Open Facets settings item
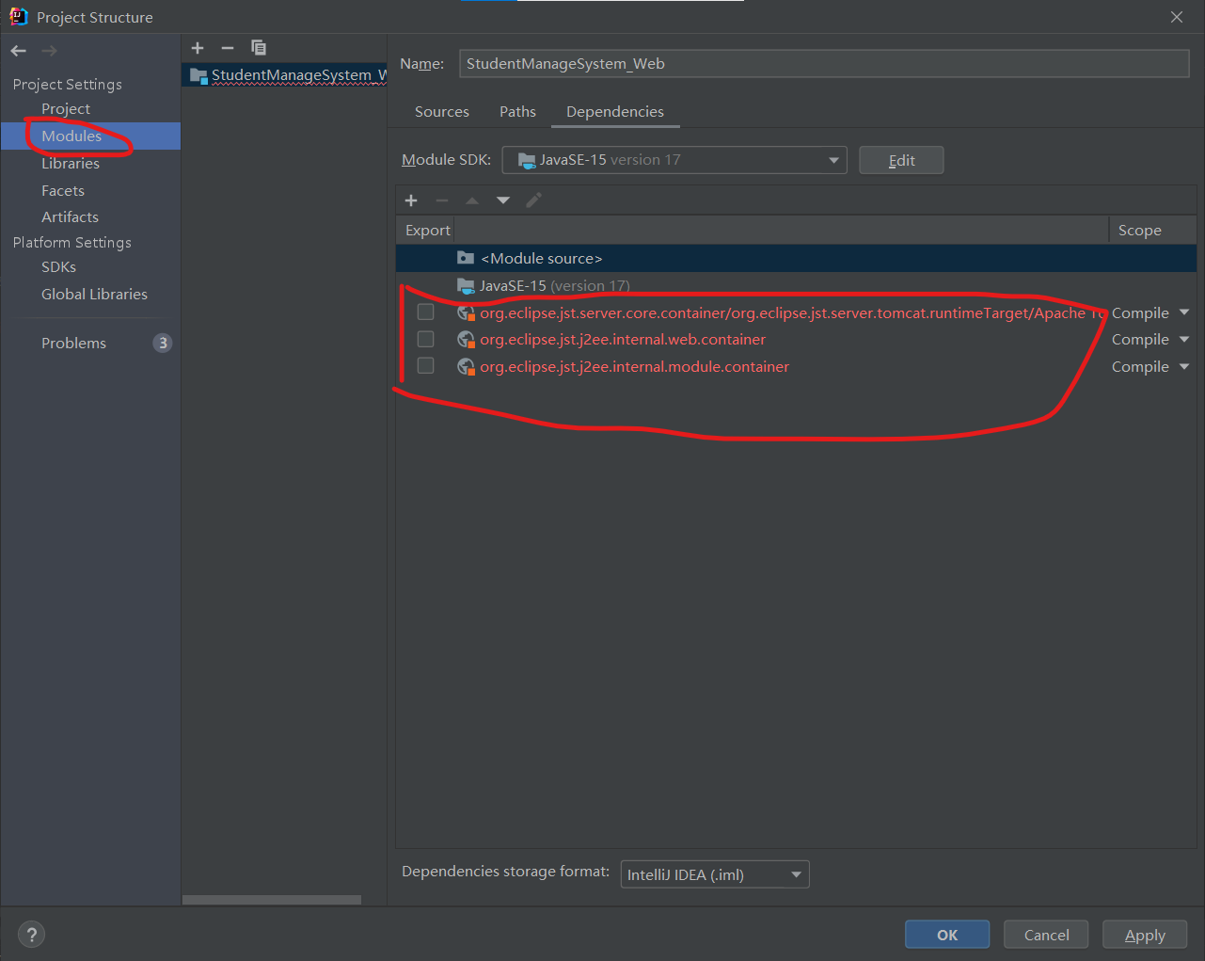1205x961 pixels. click(63, 191)
